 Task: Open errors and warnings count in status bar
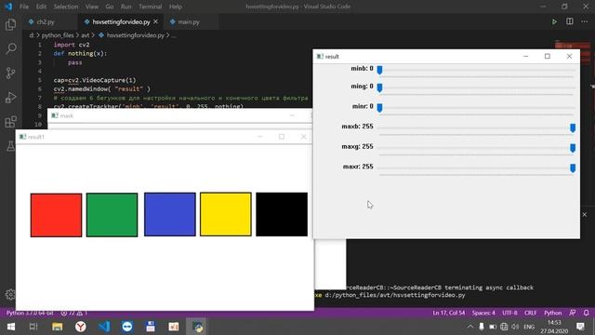point(74,313)
